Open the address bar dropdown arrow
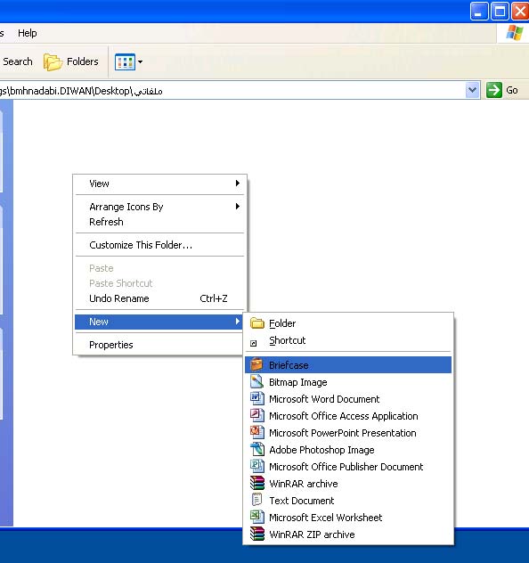The height and width of the screenshot is (563, 529). 472,90
